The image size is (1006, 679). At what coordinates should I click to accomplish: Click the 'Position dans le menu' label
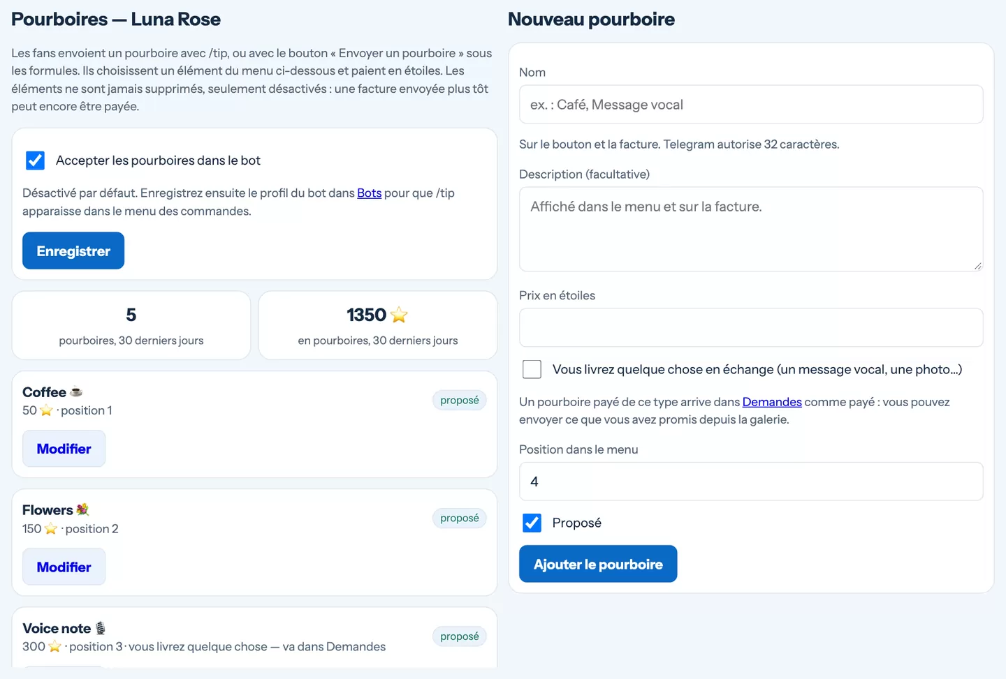tap(578, 449)
